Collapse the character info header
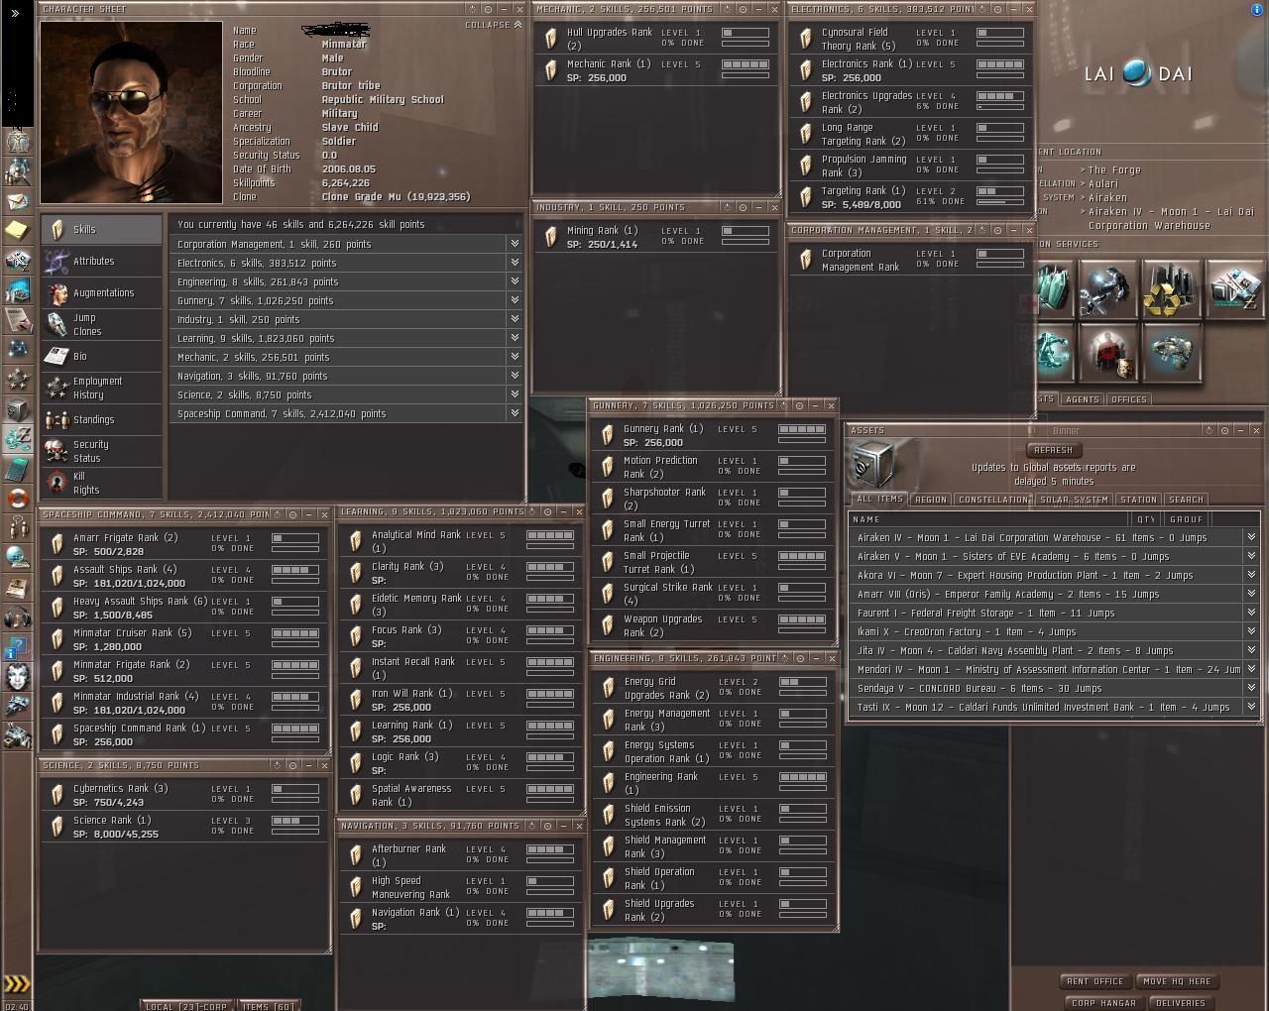 (494, 25)
